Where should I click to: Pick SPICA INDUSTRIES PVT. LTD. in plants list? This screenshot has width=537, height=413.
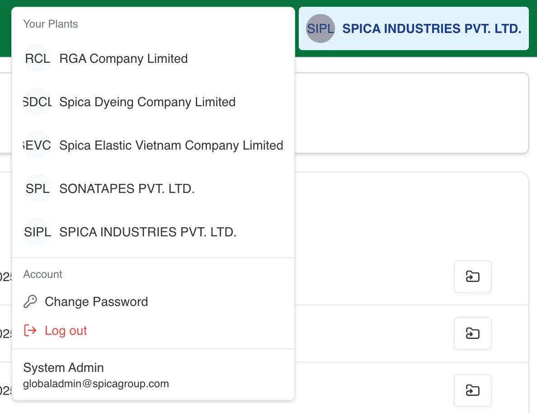(x=148, y=232)
